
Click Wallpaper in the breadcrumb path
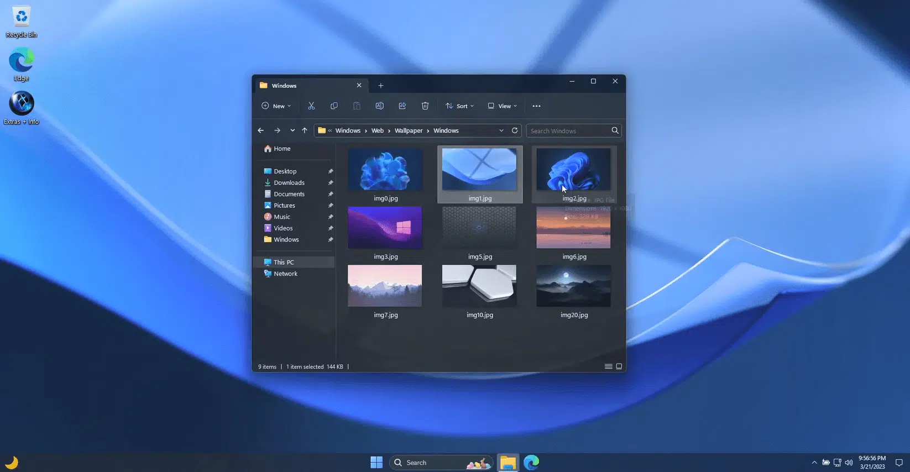409,130
